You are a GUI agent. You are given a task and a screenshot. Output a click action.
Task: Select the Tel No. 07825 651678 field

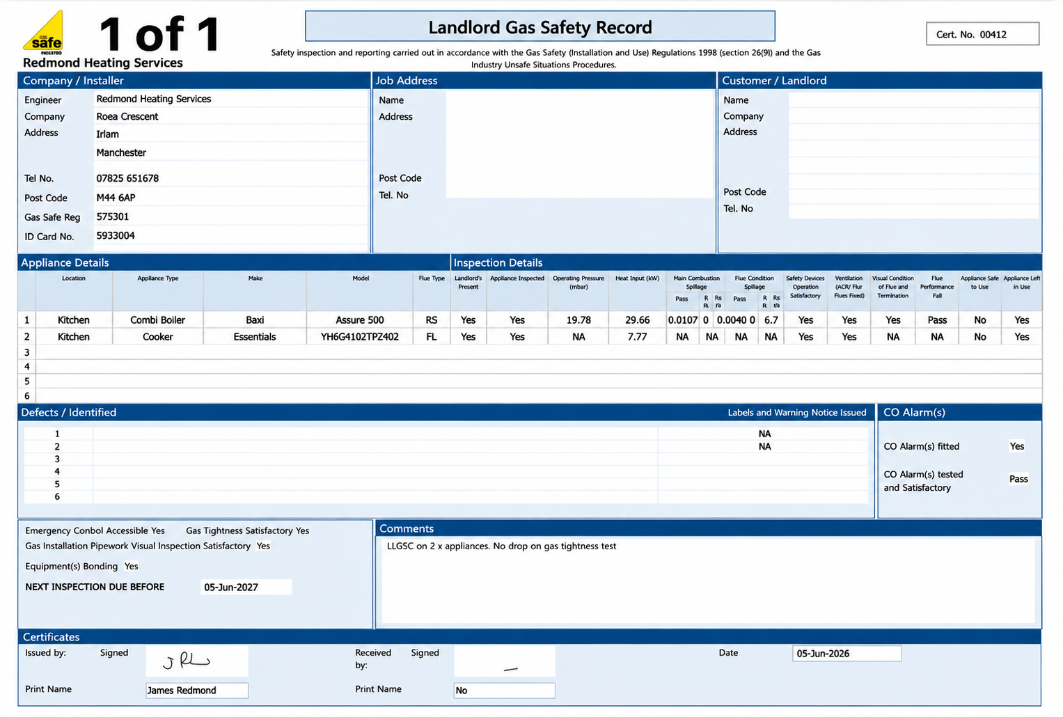coord(230,178)
